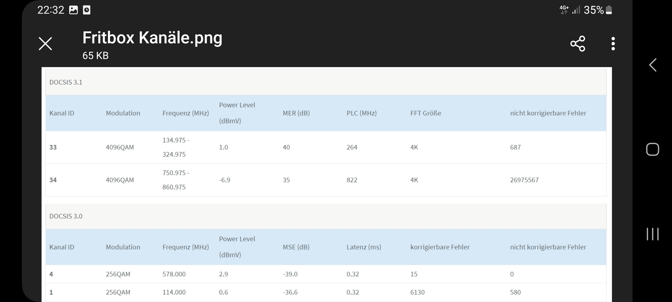Image resolution: width=672 pixels, height=302 pixels.
Task: Click the 750.975 - 860.975 frequency cell
Action: 176,180
